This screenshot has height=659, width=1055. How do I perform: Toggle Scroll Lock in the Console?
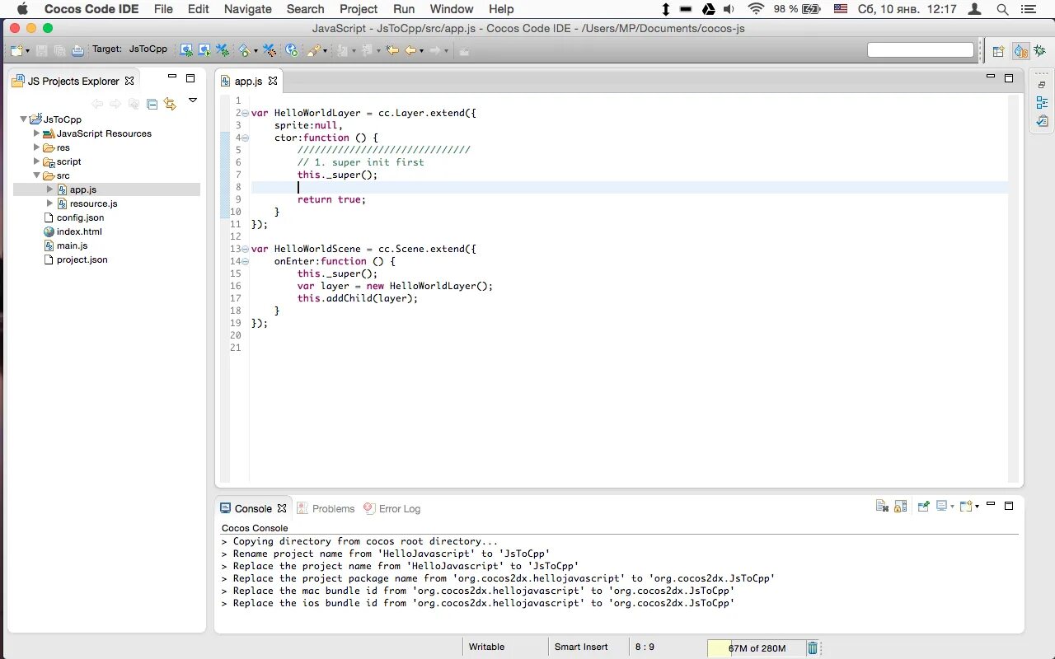point(900,506)
